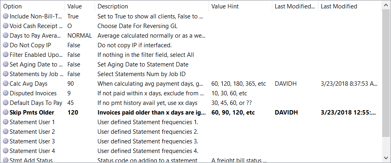Sort by the Value column header
This screenshot has height=163, width=391.
(x=79, y=6)
